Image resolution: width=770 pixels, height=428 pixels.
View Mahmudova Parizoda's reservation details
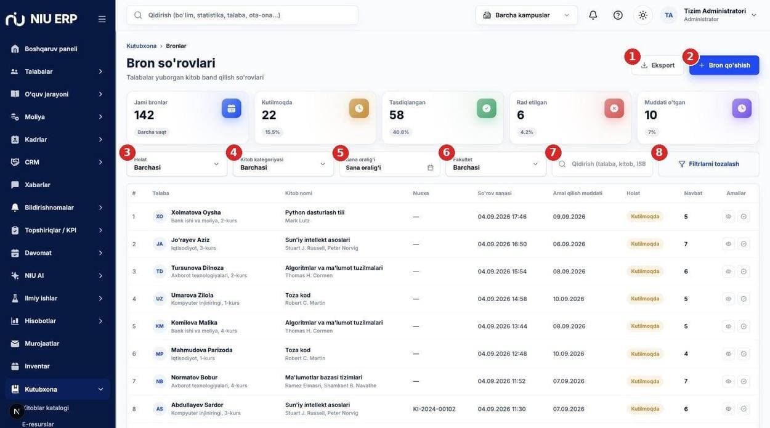[728, 354]
